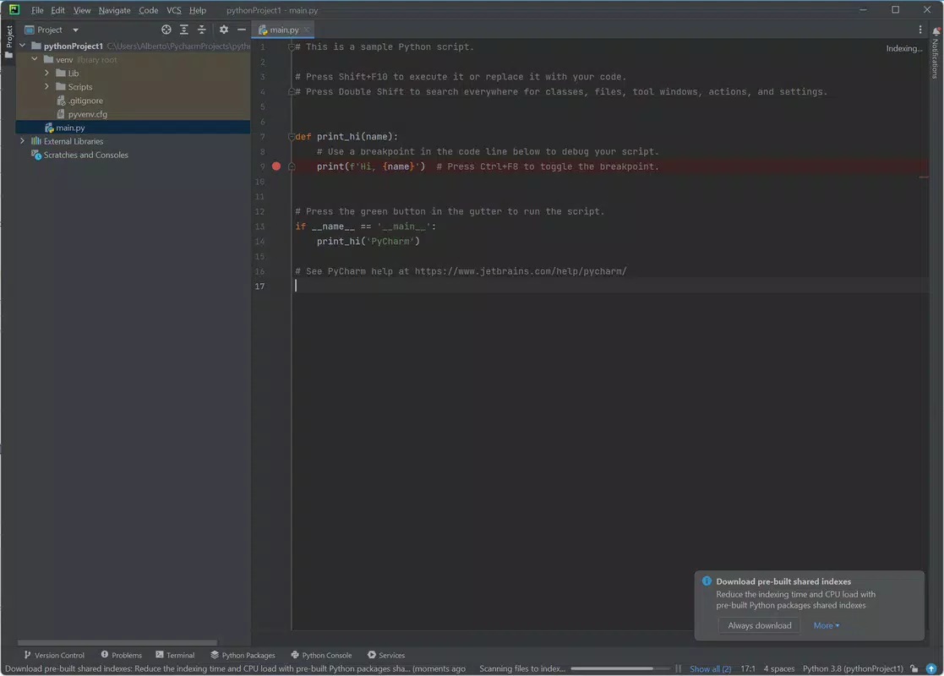Collapse the venv folder
Screen dimensions: 944x676
(35, 60)
